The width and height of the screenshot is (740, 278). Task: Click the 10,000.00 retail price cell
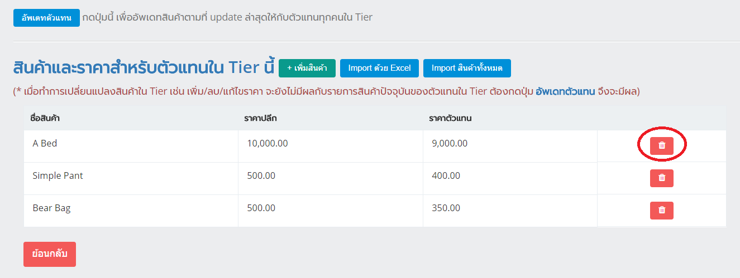(268, 143)
